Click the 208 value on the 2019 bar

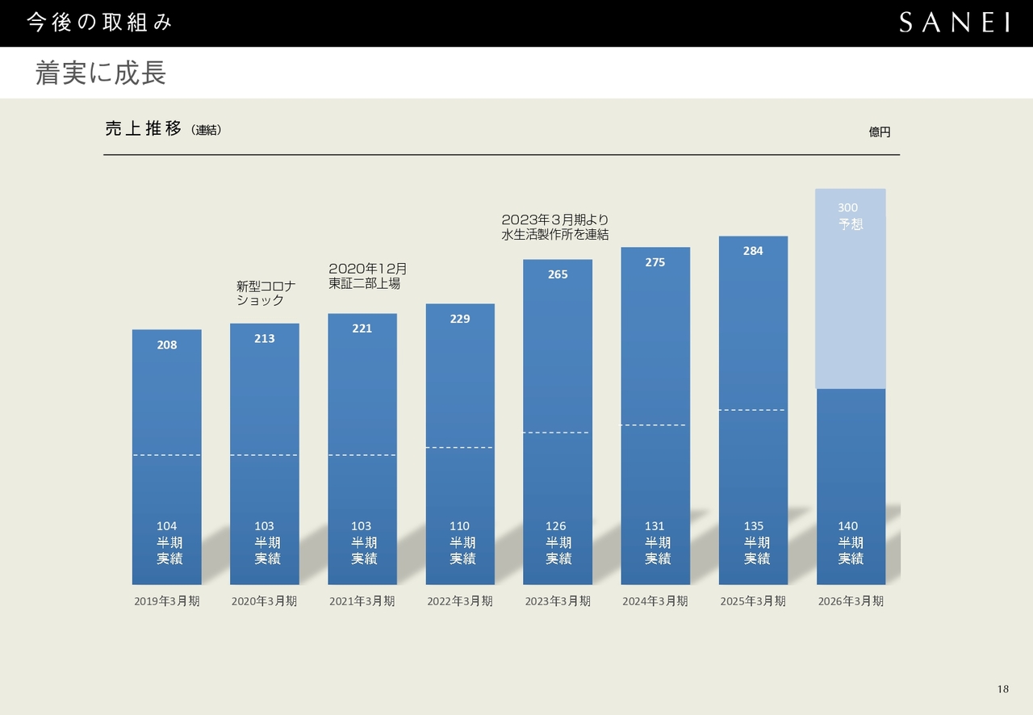(167, 345)
